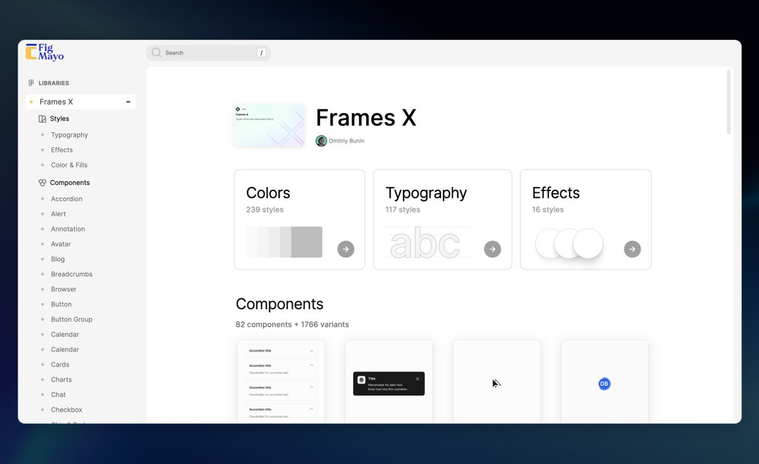Open Typography card arrow button
This screenshot has height=464, width=759.
[x=493, y=249]
